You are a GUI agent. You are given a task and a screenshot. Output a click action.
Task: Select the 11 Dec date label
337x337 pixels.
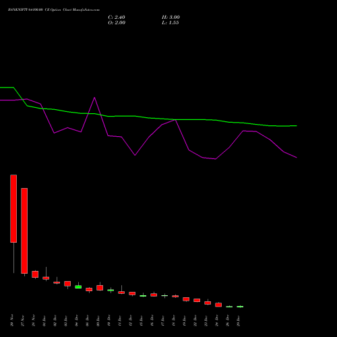[x=120, y=321]
